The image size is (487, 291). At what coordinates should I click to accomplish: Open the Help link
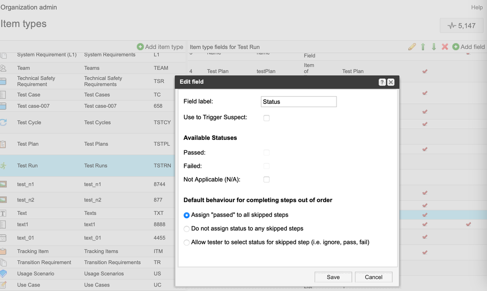pos(476,7)
